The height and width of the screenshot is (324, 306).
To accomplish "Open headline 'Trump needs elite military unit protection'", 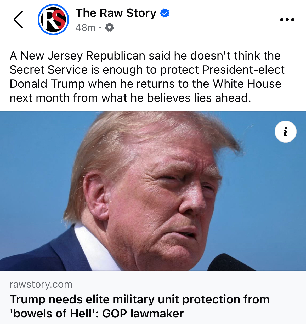I will [140, 299].
